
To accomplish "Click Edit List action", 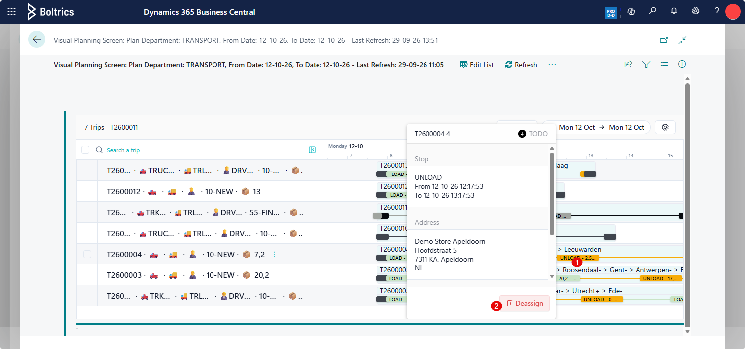I will point(477,65).
